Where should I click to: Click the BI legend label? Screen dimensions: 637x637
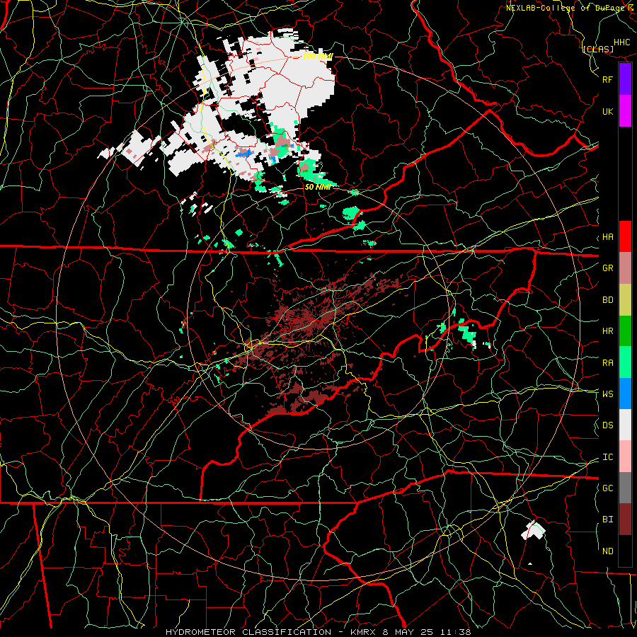608,520
